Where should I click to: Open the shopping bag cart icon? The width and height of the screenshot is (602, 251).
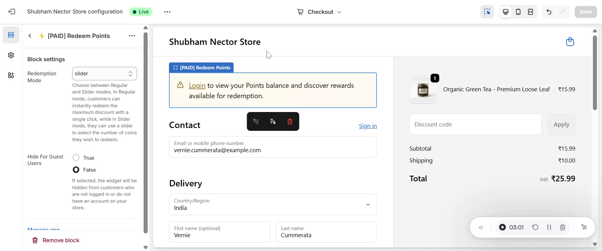click(570, 41)
